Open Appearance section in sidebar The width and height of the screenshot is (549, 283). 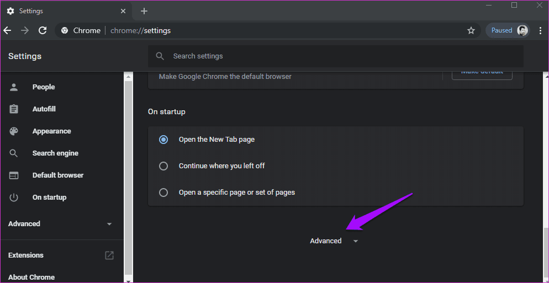coord(51,131)
